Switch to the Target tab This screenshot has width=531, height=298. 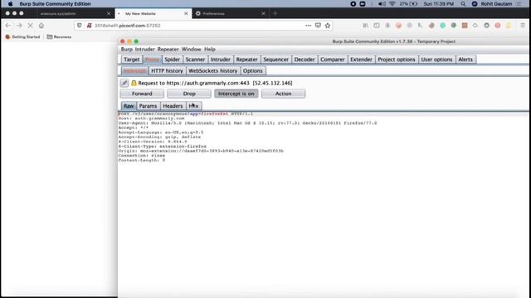click(131, 60)
